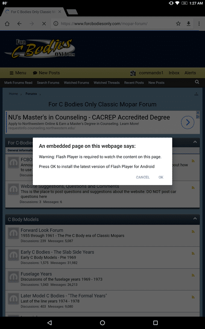Open RSS feed for Website Suggestions
Image resolution: width=205 pixels, height=329 pixels.
(x=193, y=188)
